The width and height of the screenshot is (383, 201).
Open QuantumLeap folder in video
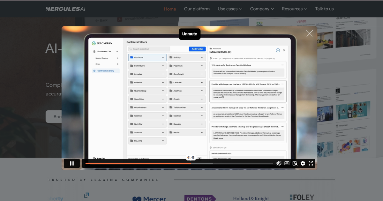147,91
